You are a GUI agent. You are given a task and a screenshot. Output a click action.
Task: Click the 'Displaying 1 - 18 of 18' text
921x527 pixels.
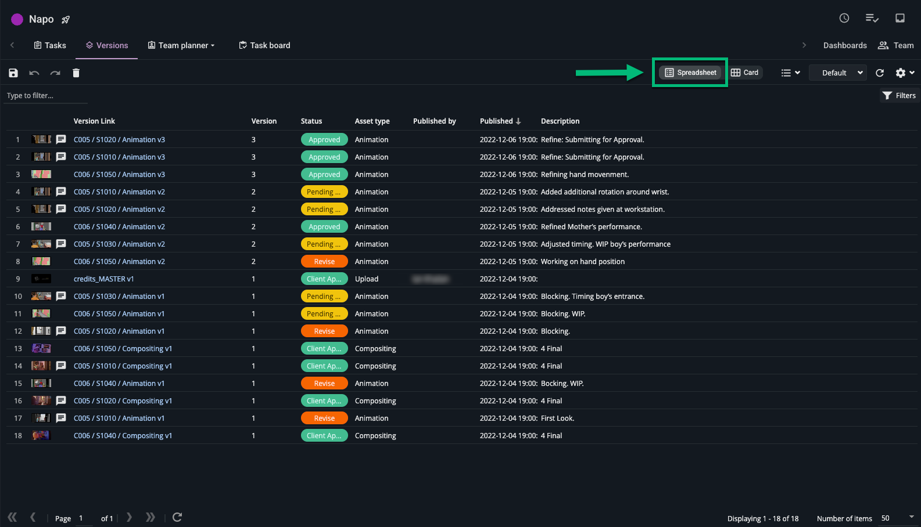(x=763, y=518)
